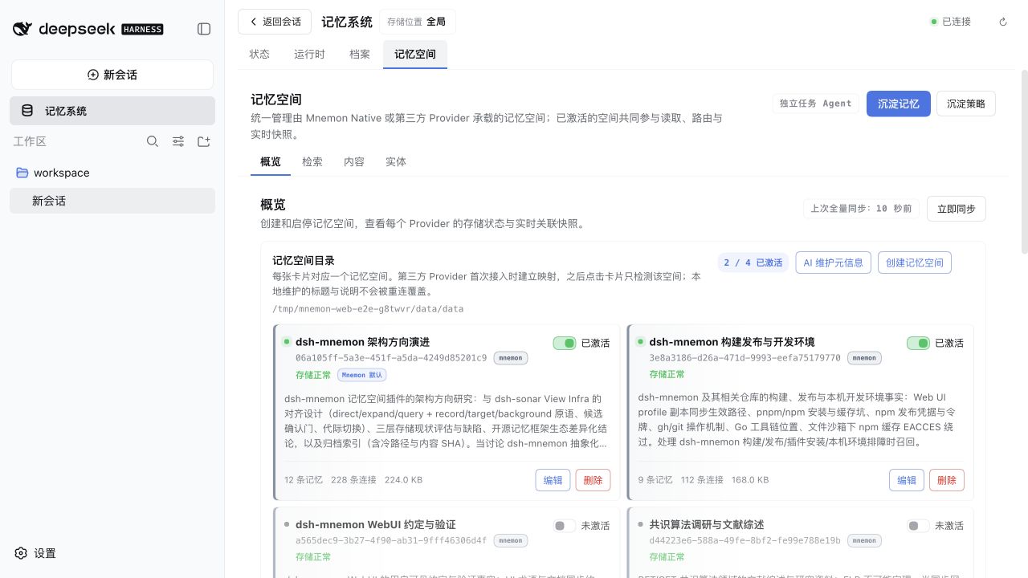Edit the 架构方向演进 memory space
The image size is (1028, 578).
coord(553,480)
